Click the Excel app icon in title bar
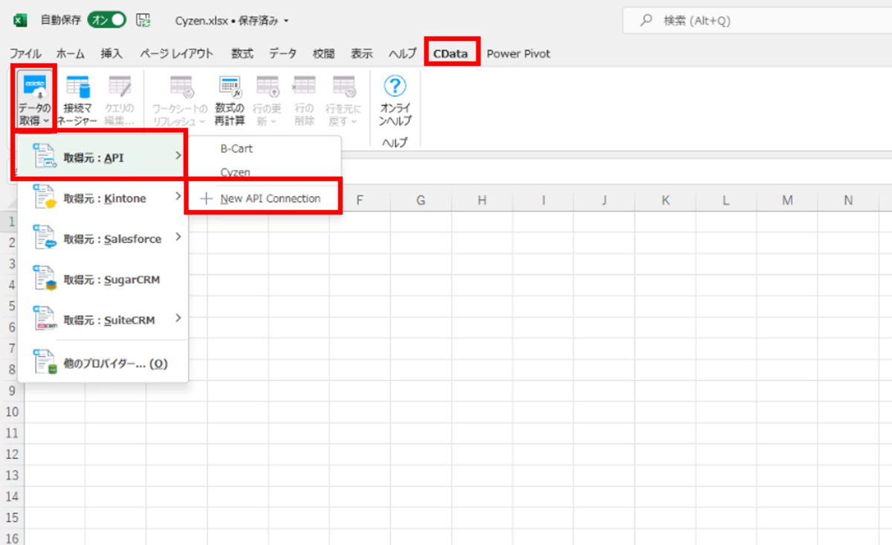Viewport: 892px width, 545px height. tap(21, 21)
